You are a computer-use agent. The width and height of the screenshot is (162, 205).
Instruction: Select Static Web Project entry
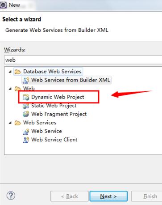tap(54, 106)
